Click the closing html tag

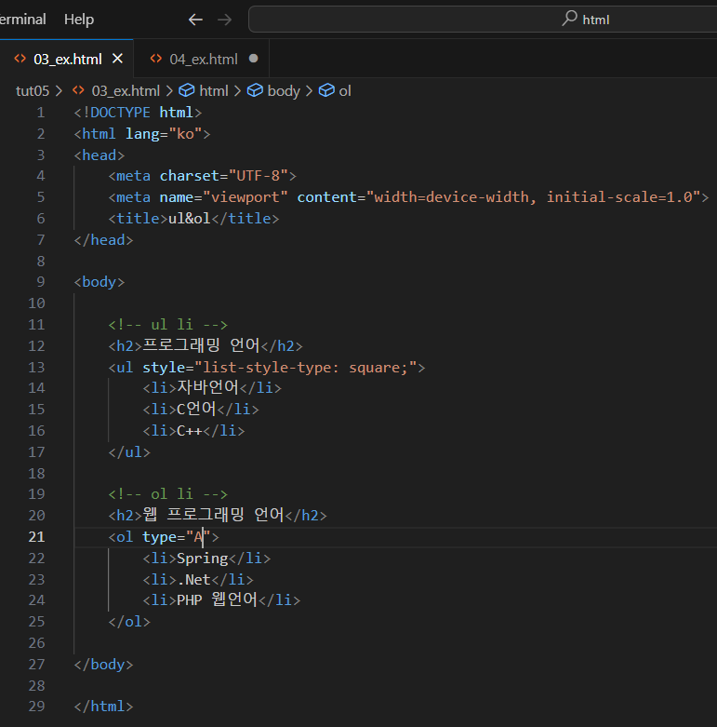(x=103, y=707)
